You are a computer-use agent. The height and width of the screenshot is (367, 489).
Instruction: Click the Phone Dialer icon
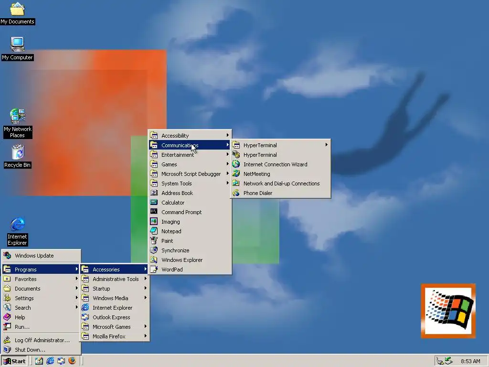click(236, 193)
